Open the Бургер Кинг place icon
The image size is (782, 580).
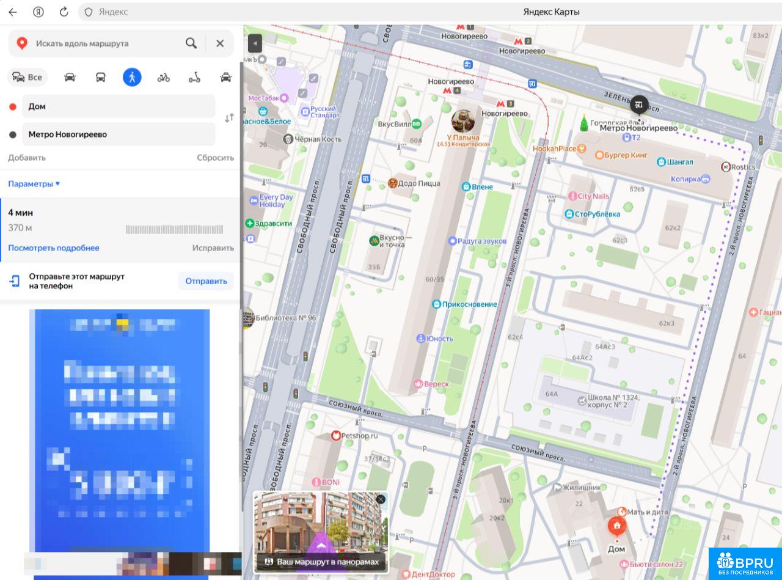point(599,155)
